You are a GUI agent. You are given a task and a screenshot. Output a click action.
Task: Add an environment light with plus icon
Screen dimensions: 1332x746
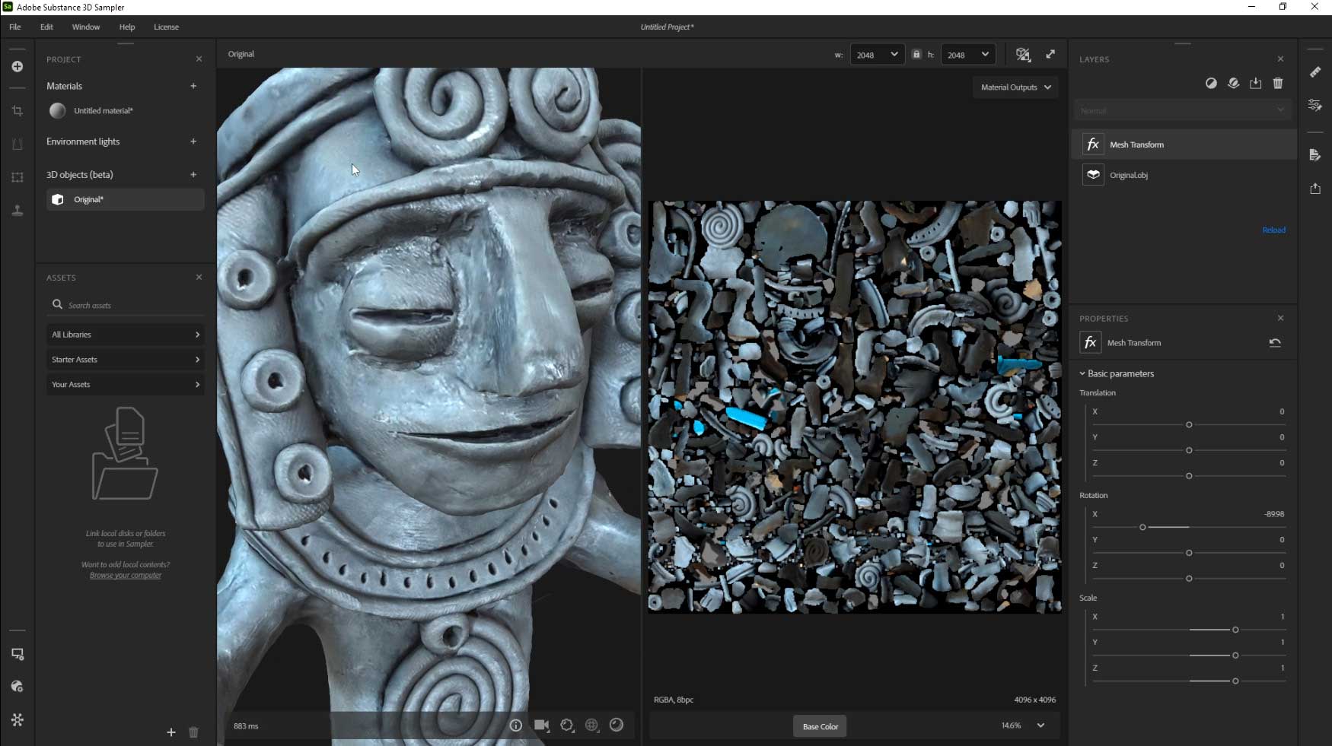pyautogui.click(x=193, y=141)
